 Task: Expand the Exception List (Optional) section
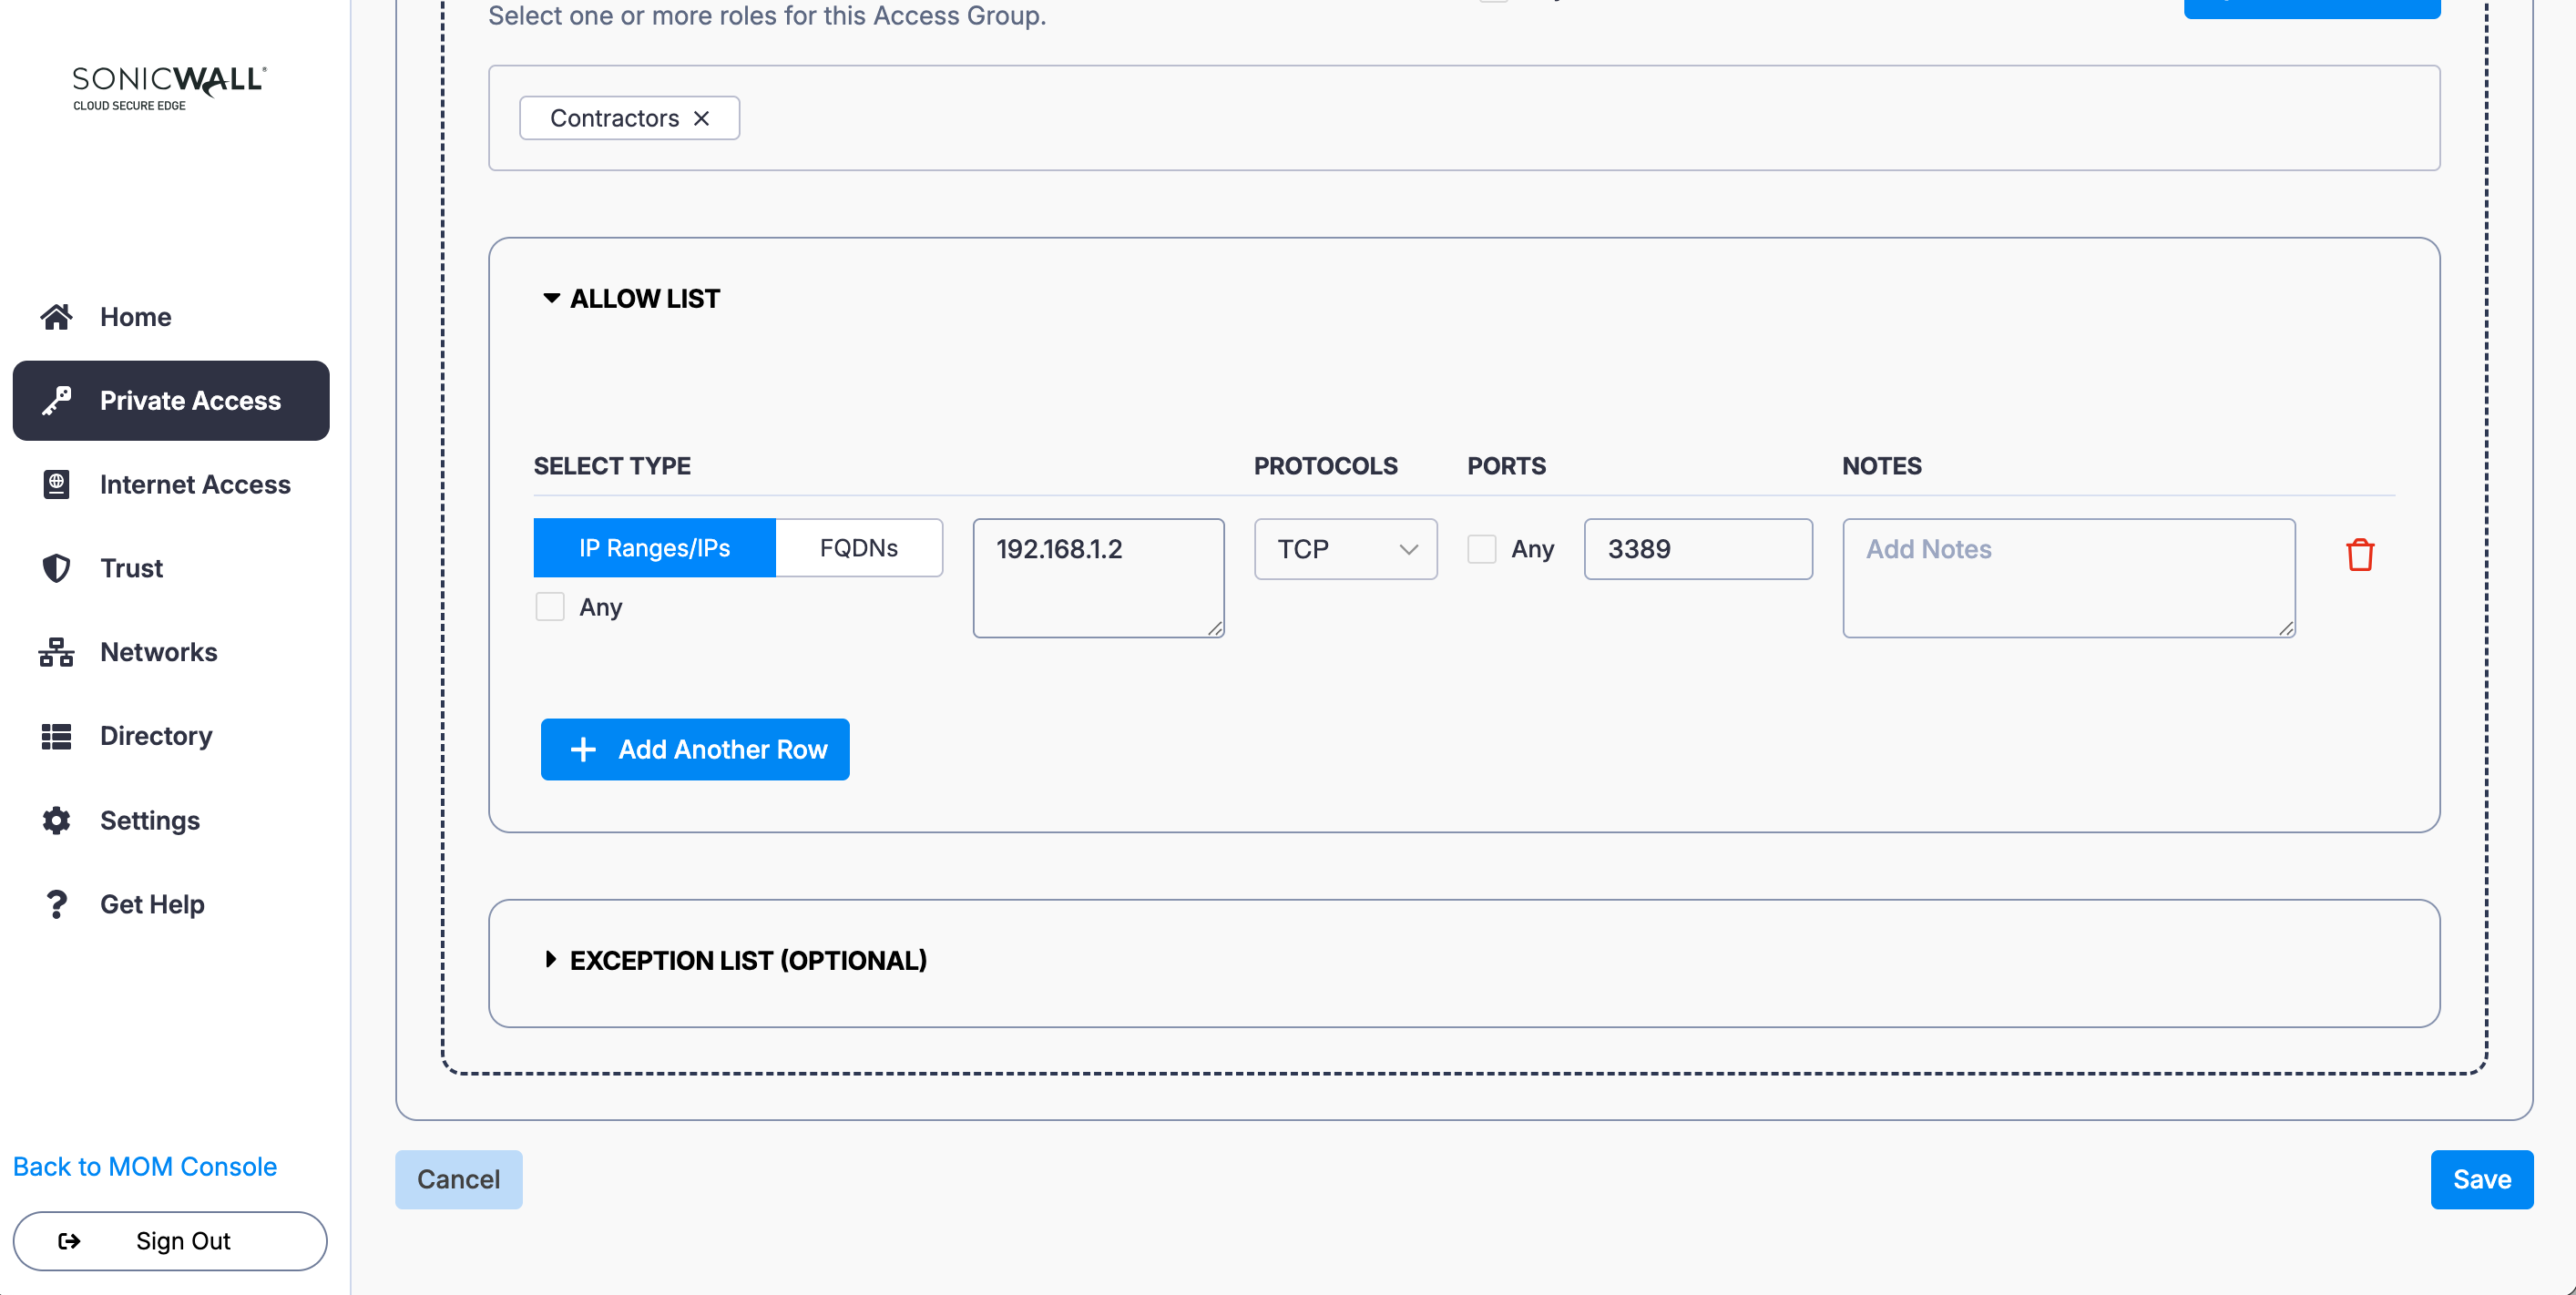pos(551,960)
